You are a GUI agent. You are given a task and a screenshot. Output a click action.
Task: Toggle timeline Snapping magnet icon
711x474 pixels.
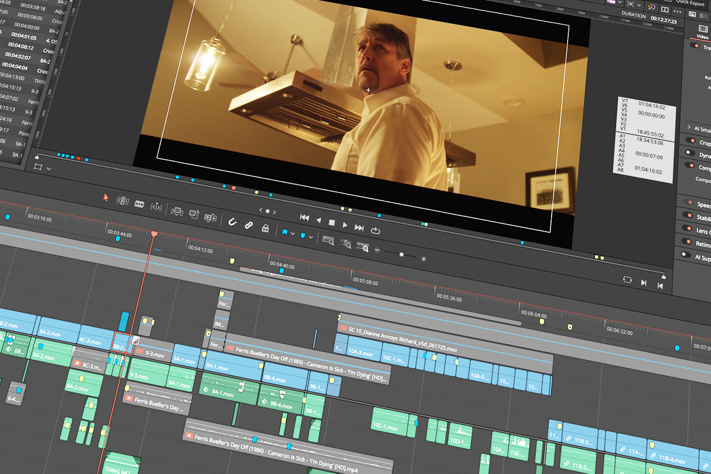point(233,222)
